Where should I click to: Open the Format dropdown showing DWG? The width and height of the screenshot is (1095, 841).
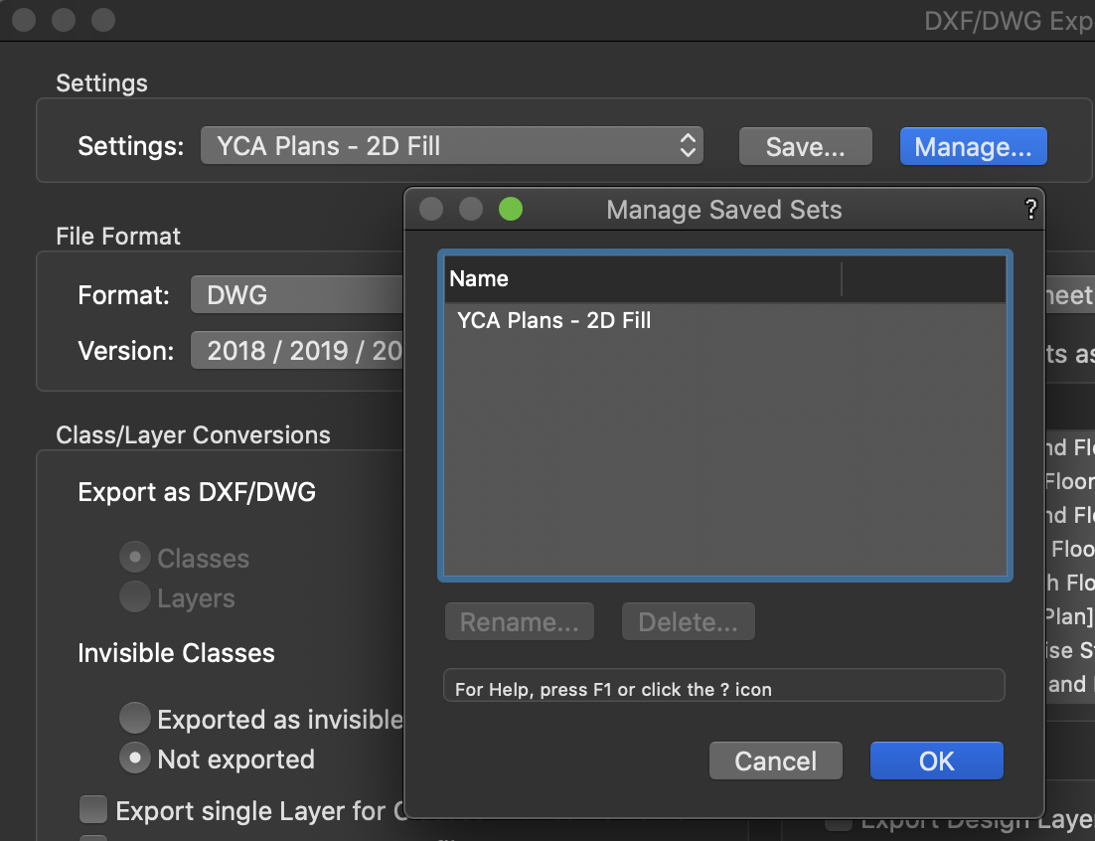[298, 295]
